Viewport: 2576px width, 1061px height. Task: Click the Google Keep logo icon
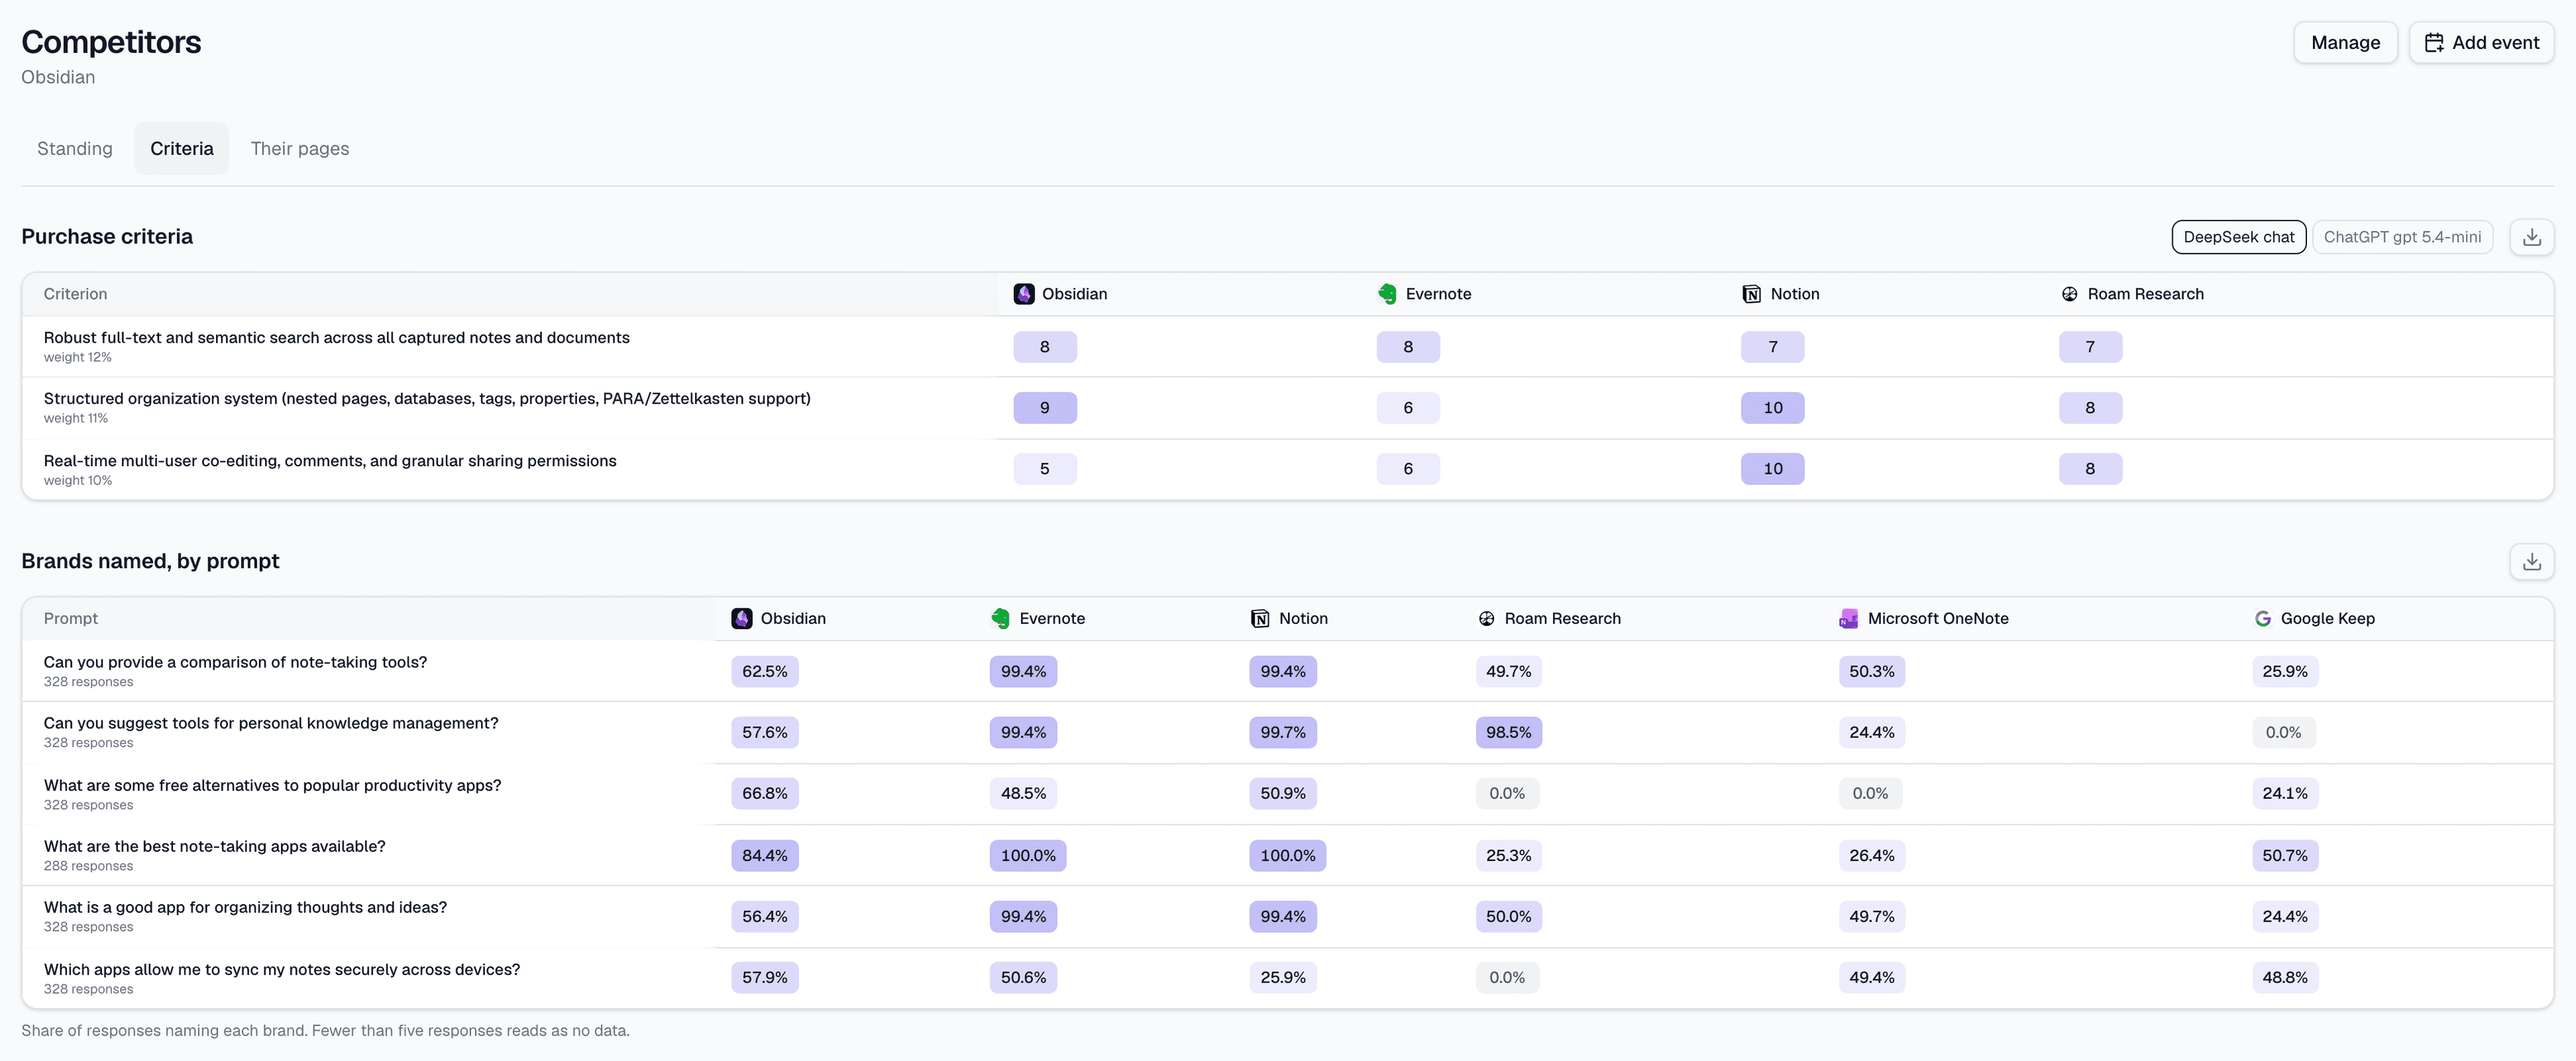tap(2262, 619)
